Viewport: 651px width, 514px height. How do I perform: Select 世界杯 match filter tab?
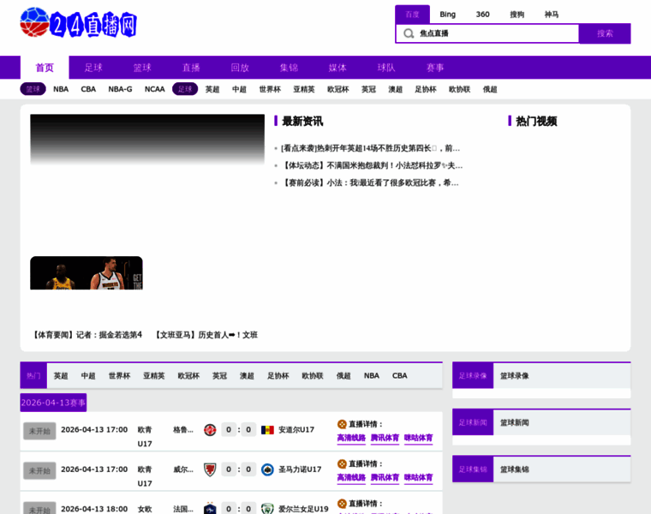120,376
